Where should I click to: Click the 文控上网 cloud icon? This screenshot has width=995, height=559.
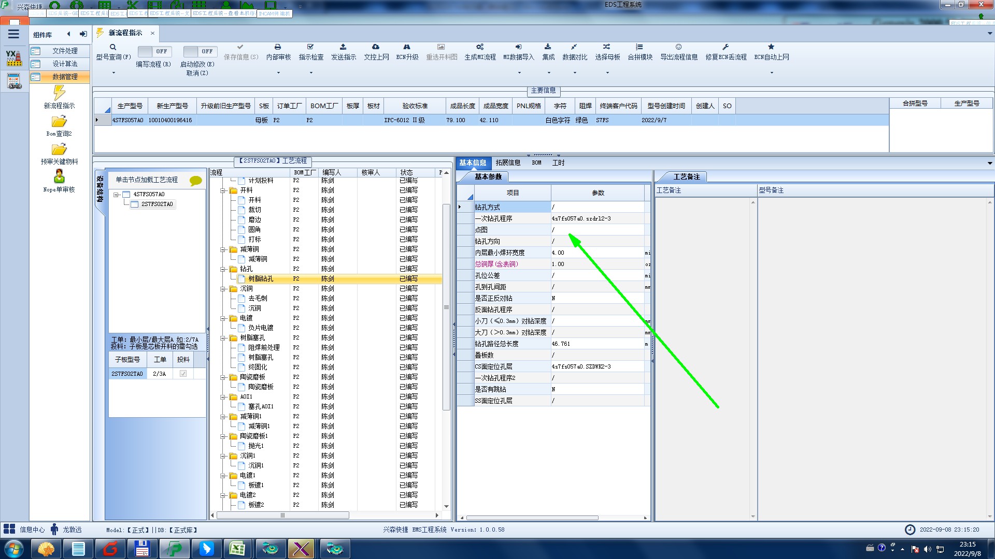tap(376, 47)
